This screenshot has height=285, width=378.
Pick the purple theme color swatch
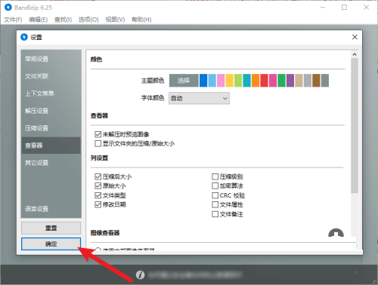click(290, 81)
